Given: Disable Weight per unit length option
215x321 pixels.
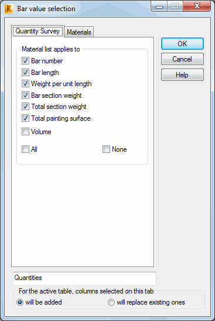Looking at the screenshot, I should coord(25,84).
